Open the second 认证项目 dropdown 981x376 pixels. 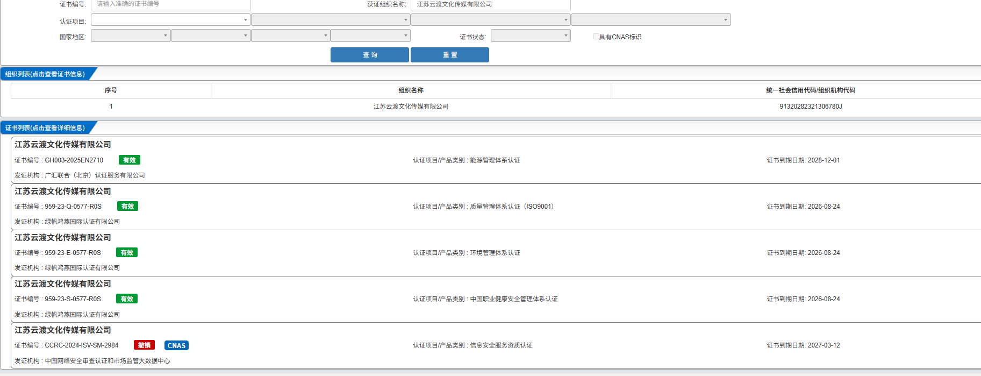click(331, 20)
